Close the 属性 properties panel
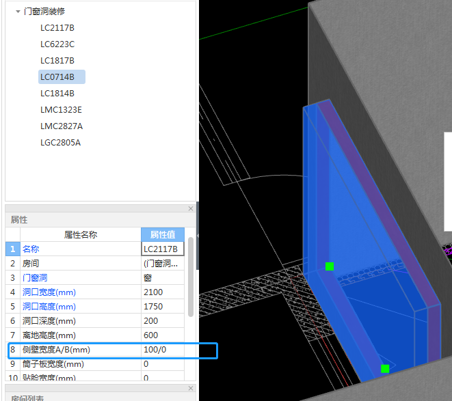 point(191,208)
